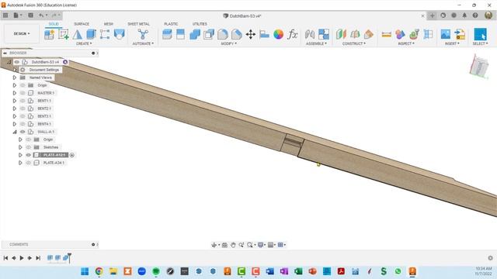Viewport: 497px width, 279px height.
Task: Open Interference inspect tool
Action: pos(400,34)
